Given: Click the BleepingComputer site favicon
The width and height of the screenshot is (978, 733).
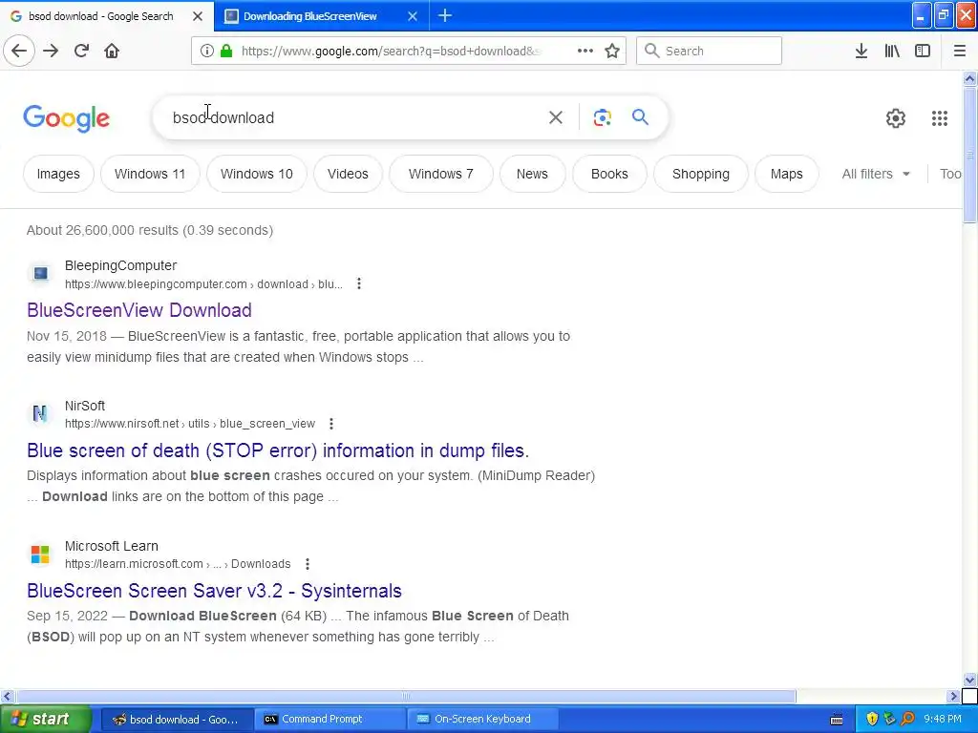Looking at the screenshot, I should pos(40,274).
